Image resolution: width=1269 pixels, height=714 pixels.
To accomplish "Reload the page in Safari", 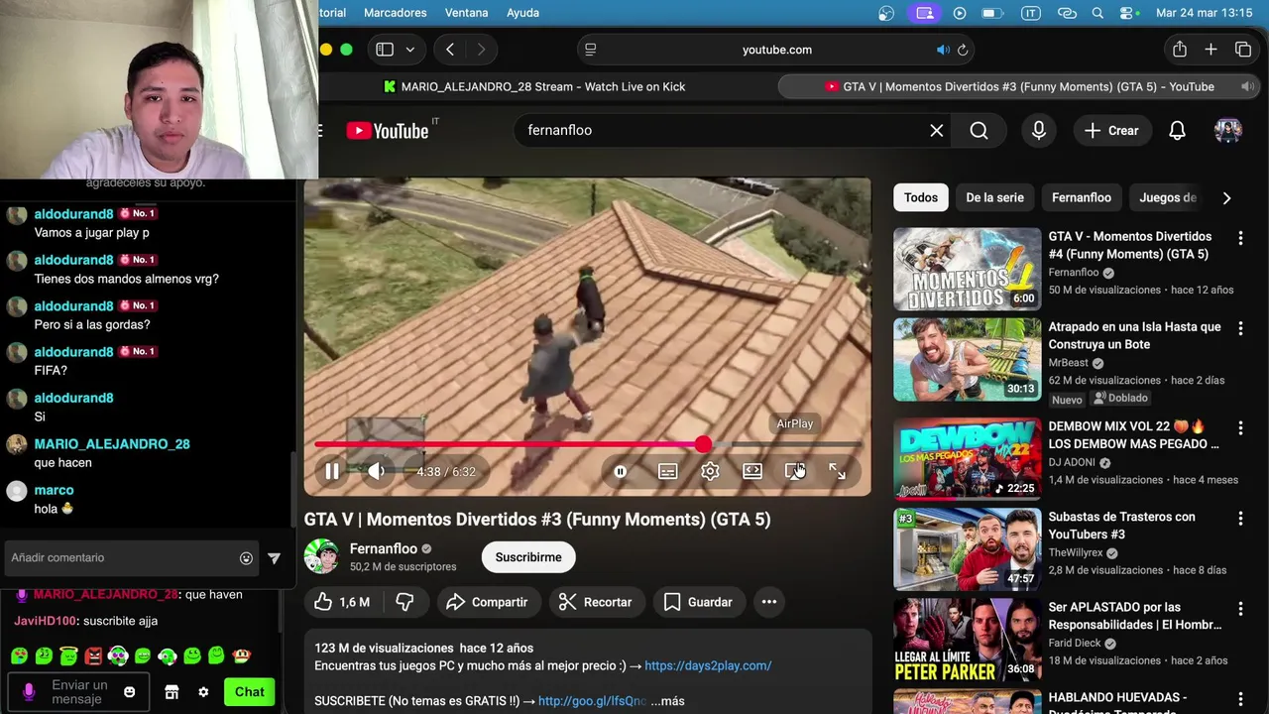I will click(962, 50).
